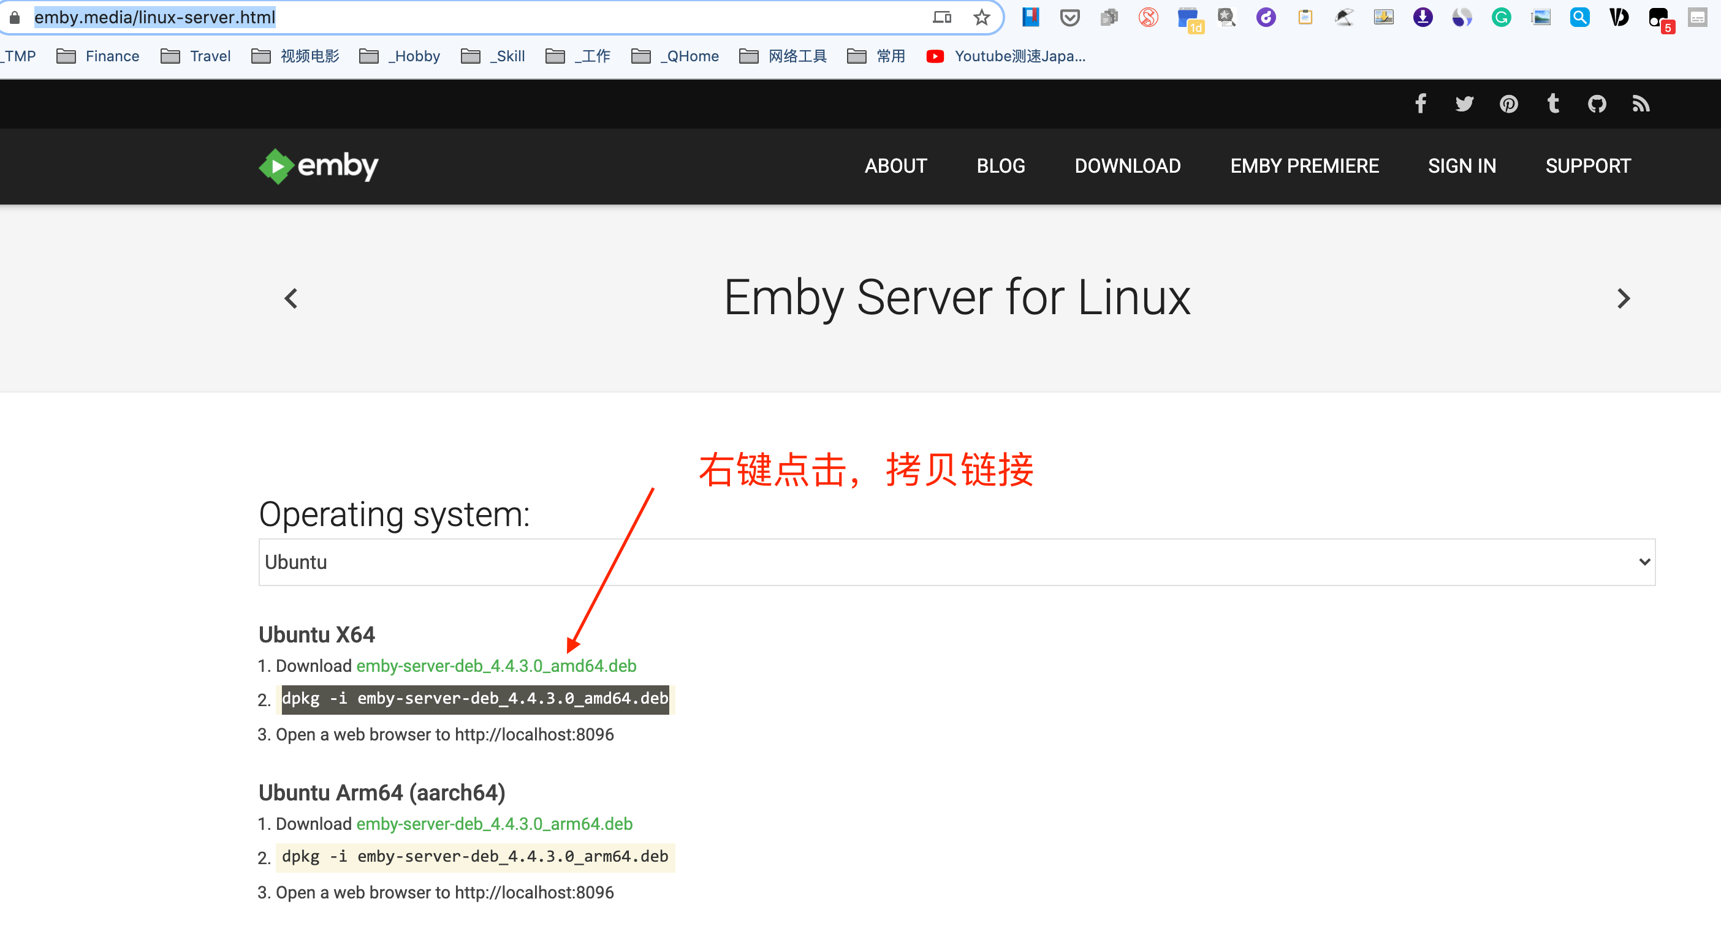Open the 常用 bookmarks folder
1721x926 pixels.
tap(876, 56)
